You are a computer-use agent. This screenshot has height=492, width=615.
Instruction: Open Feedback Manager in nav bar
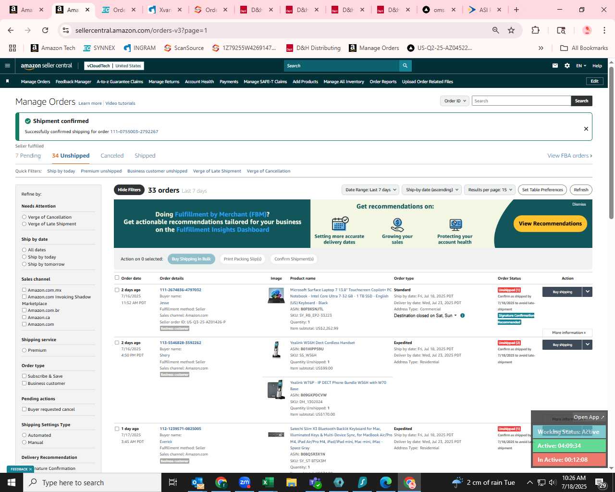[74, 82]
